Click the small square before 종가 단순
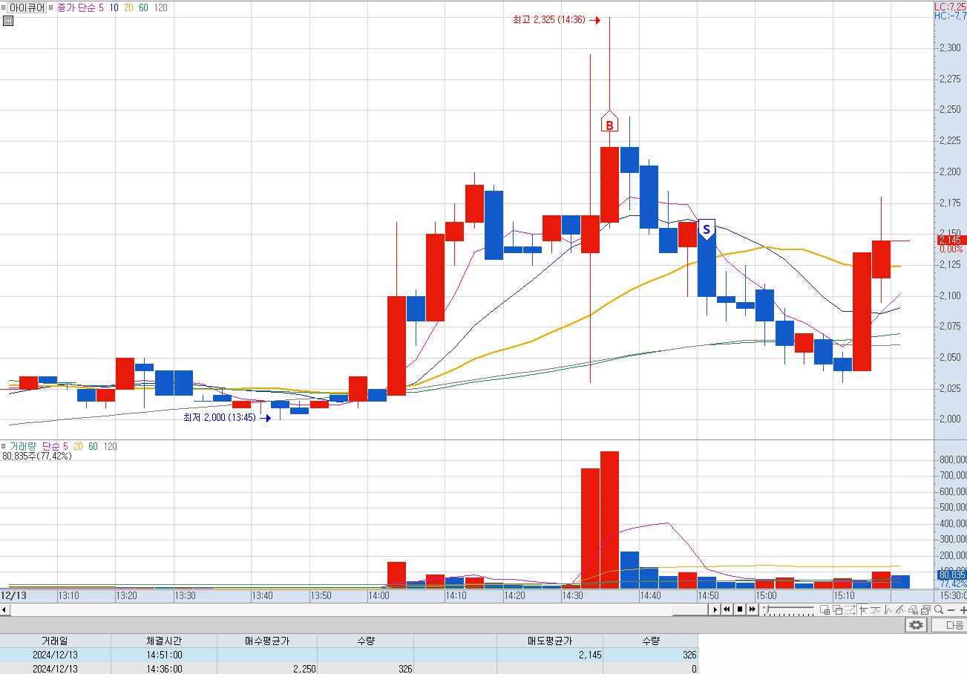 [x=52, y=7]
